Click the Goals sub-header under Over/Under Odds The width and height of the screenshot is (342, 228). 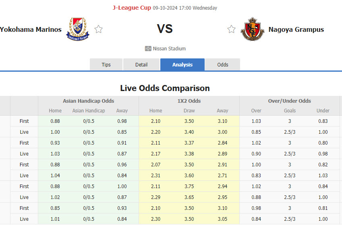[290, 111]
